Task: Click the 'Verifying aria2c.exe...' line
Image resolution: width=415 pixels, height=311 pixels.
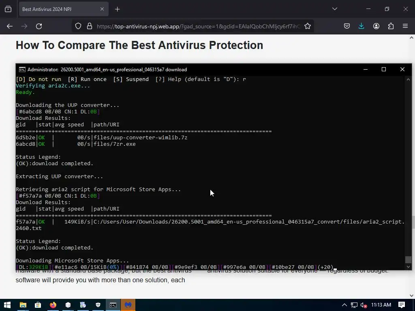Action: tap(53, 86)
